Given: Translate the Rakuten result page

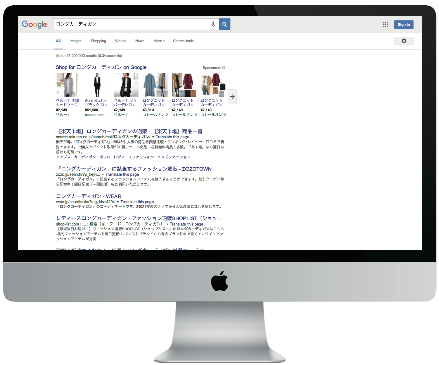Looking at the screenshot, I should [172, 137].
